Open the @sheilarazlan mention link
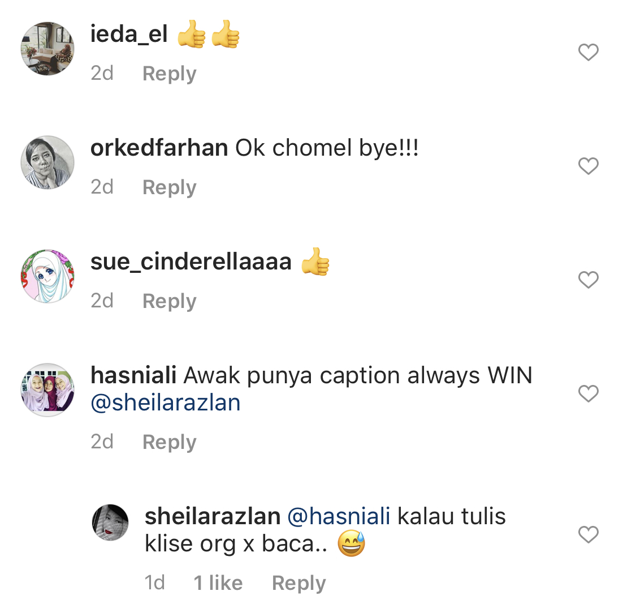 pos(166,403)
